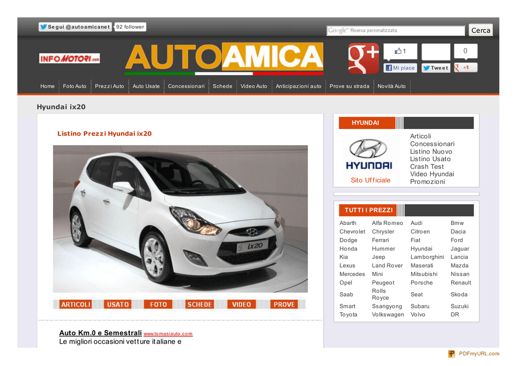Select Volkswagen in the price list
Screen dimensions: 517x366
(388, 315)
